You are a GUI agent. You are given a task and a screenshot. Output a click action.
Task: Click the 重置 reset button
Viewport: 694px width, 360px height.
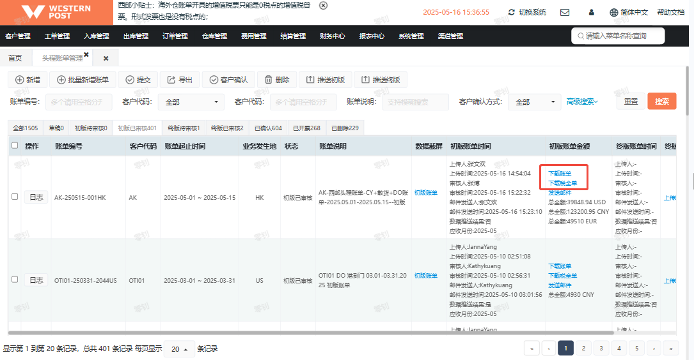[x=631, y=101]
